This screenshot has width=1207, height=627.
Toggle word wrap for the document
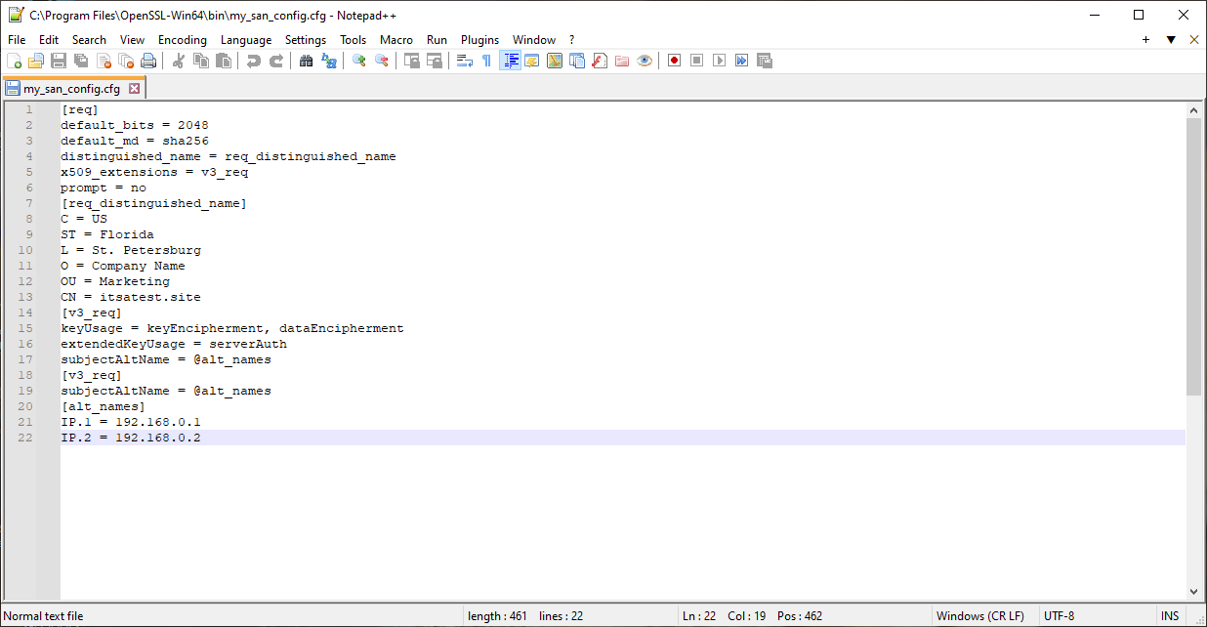point(463,60)
